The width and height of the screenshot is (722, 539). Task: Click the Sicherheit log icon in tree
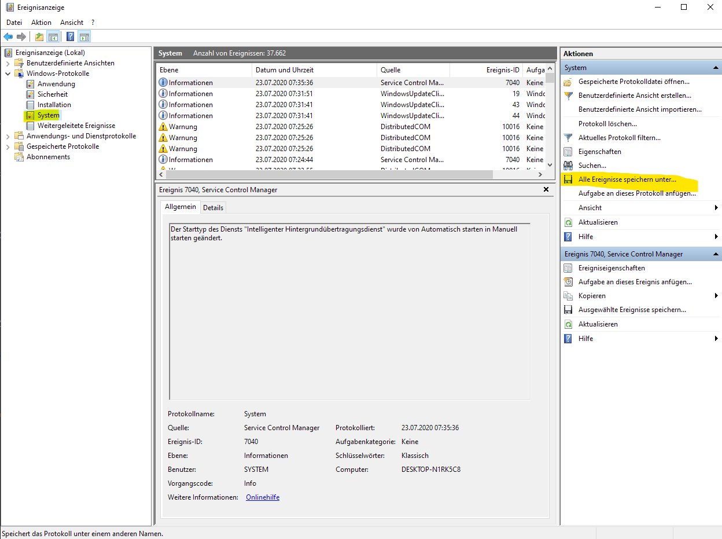tap(31, 94)
